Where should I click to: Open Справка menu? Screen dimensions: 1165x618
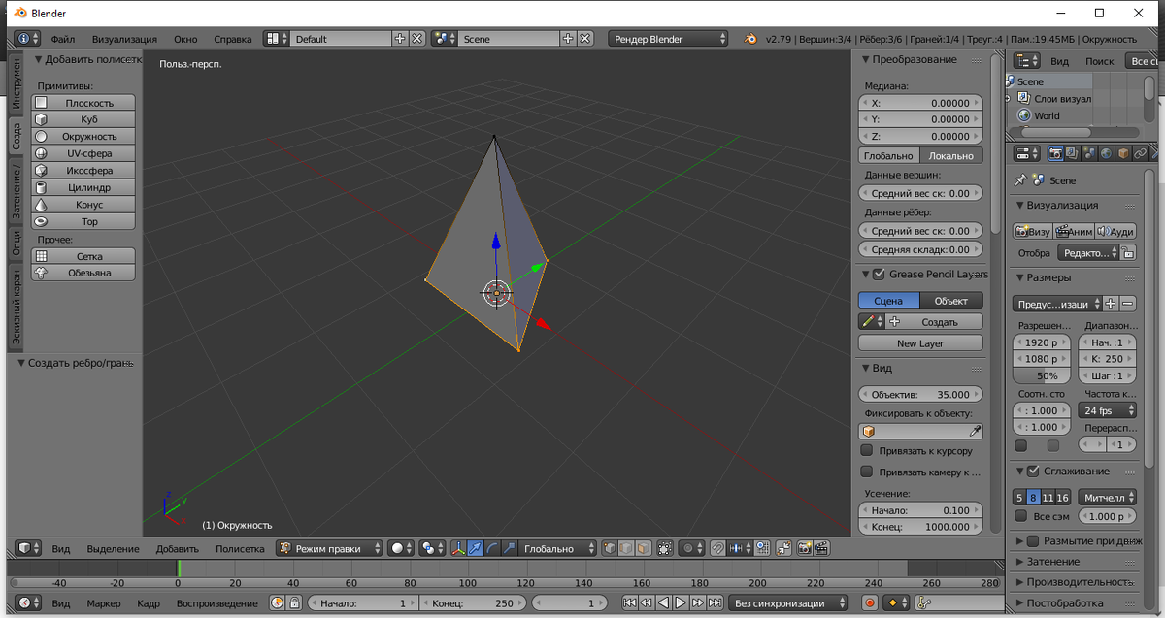tap(232, 39)
